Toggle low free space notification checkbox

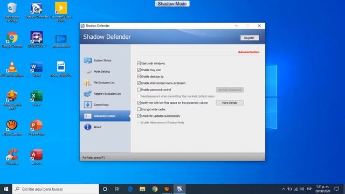139,103
